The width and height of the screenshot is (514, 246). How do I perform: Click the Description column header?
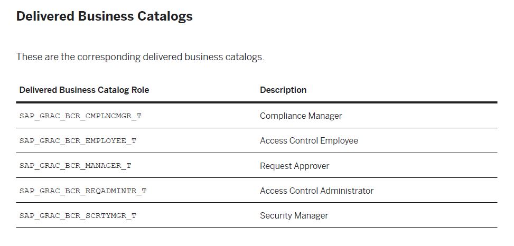click(x=283, y=90)
